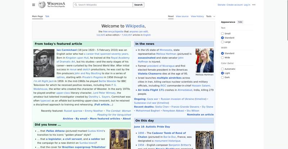Open the Sly Stone link
This screenshot has width=288, height=149.
pyautogui.click(x=207, y=107)
